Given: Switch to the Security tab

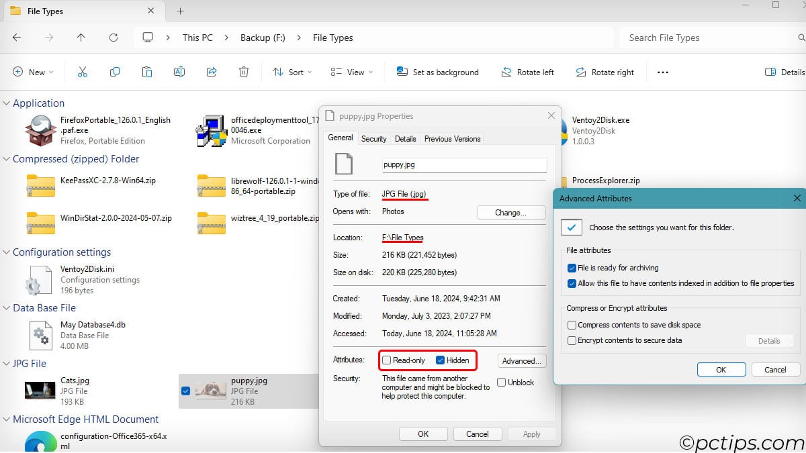Looking at the screenshot, I should (373, 139).
